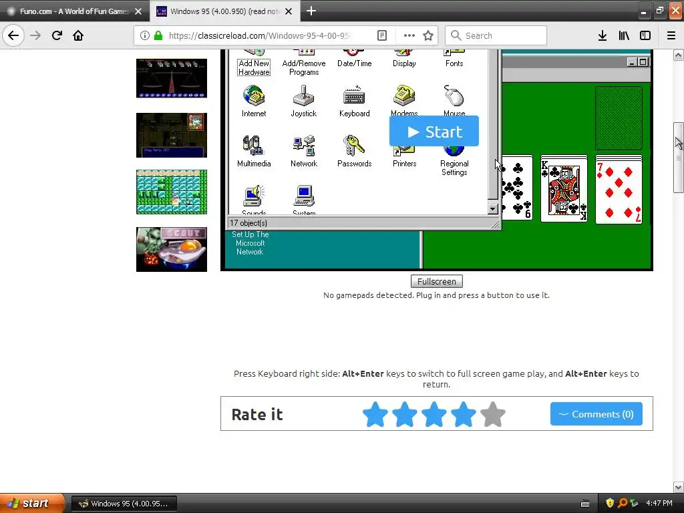
Task: Click the Solitaire face-down deck
Action: point(619,118)
